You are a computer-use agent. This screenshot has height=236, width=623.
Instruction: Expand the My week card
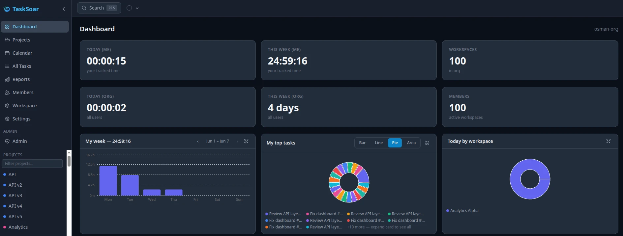click(x=246, y=141)
